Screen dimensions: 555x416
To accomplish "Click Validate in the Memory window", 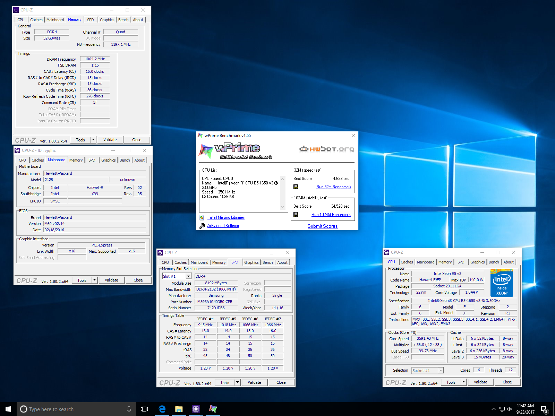I will (110, 140).
